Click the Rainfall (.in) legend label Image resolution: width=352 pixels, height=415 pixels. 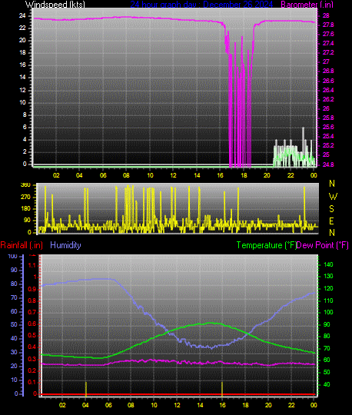(x=22, y=245)
